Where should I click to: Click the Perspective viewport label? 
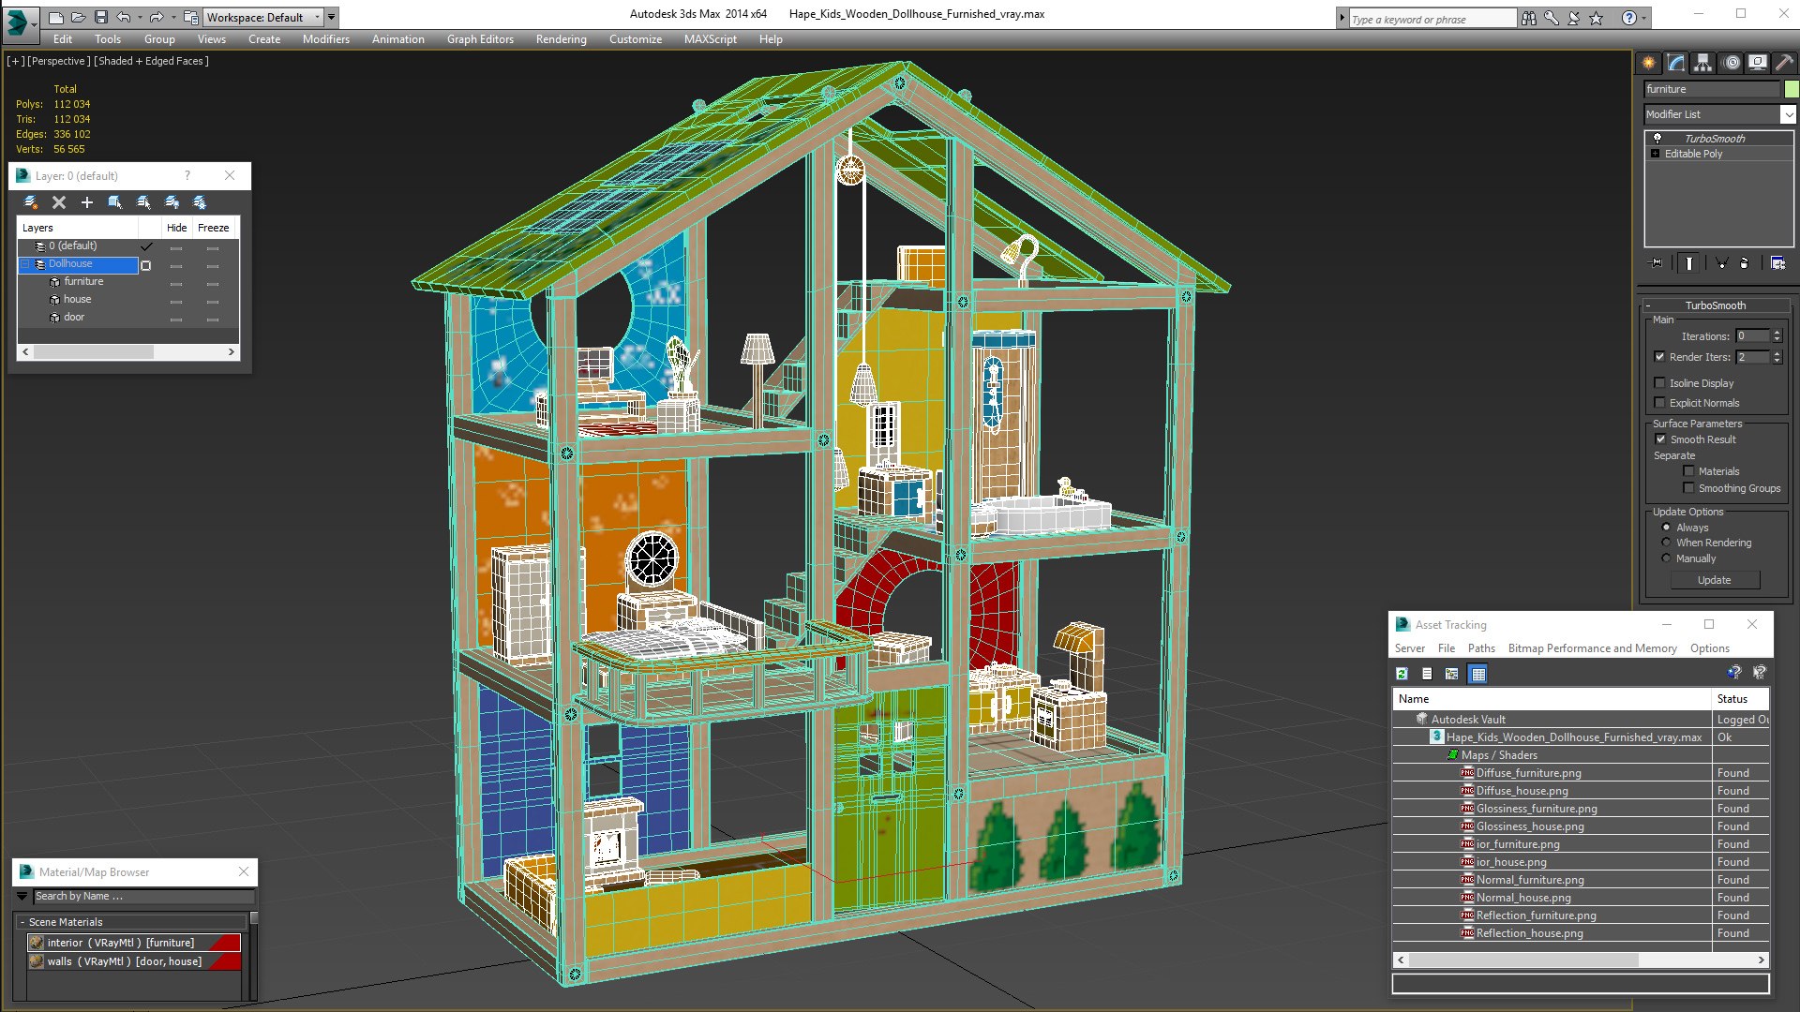tap(59, 61)
